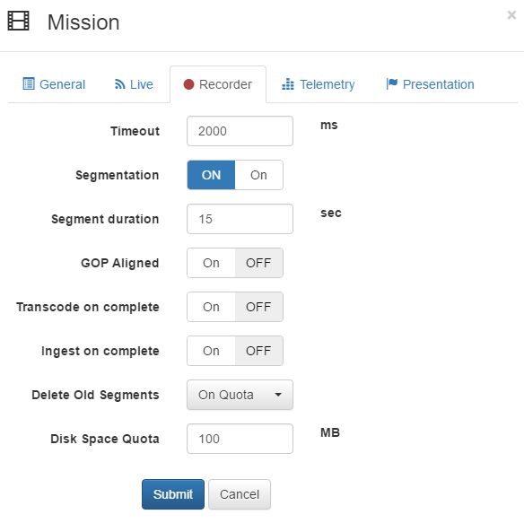Click the General tab list icon
This screenshot has width=524, height=523.
pyautogui.click(x=29, y=83)
